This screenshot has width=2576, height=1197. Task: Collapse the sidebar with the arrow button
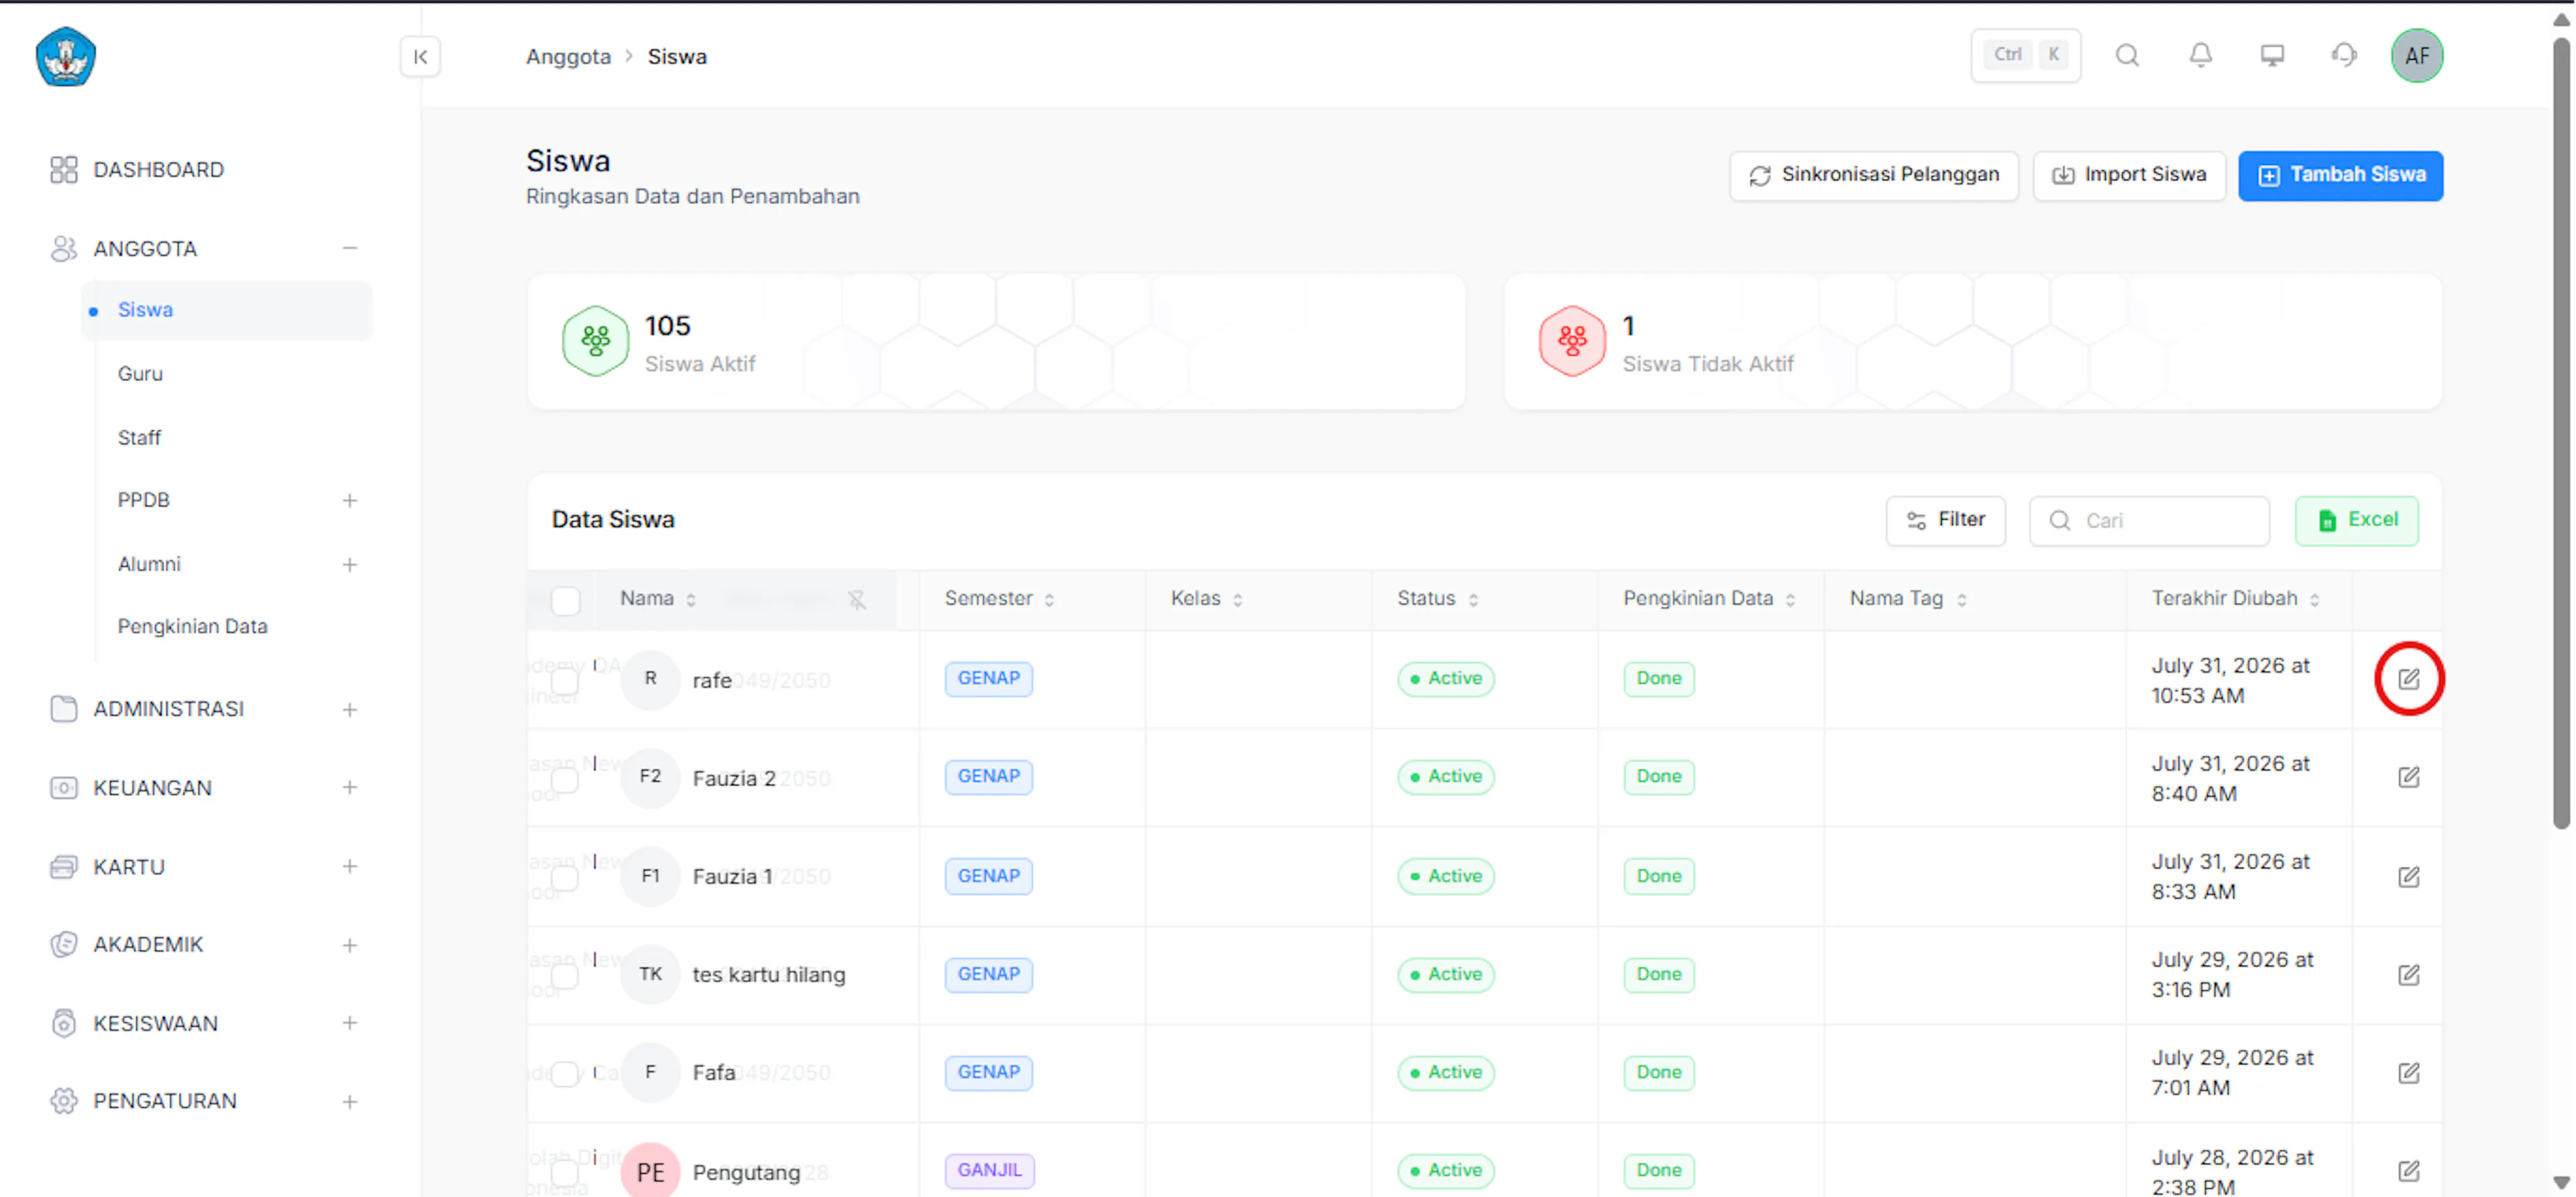420,57
